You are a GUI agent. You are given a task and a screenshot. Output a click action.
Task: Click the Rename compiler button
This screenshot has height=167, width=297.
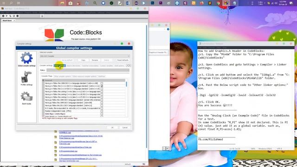pyautogui.click(x=95, y=60)
